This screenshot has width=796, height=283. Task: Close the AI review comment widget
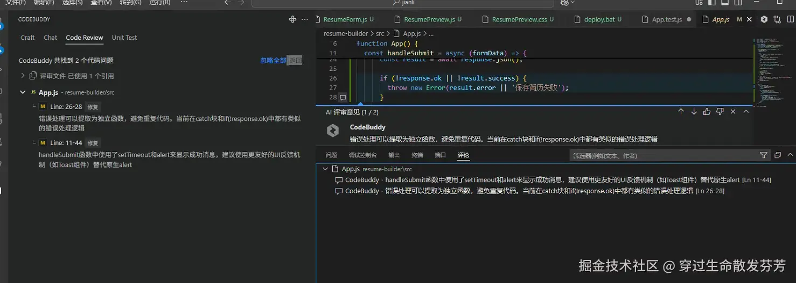point(733,112)
